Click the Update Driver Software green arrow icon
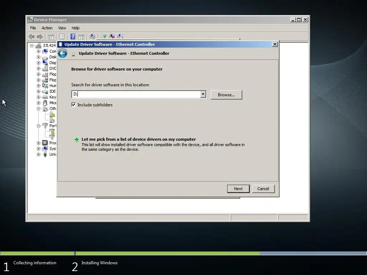This screenshot has width=367, height=275. click(104, 36)
